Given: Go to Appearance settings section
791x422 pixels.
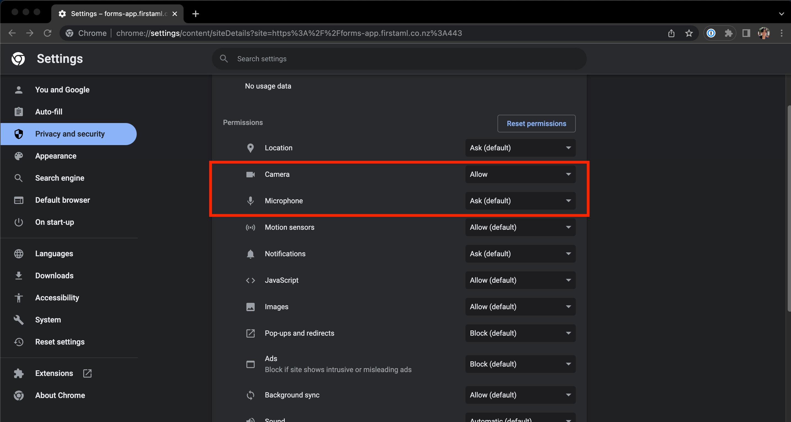Looking at the screenshot, I should tap(56, 156).
